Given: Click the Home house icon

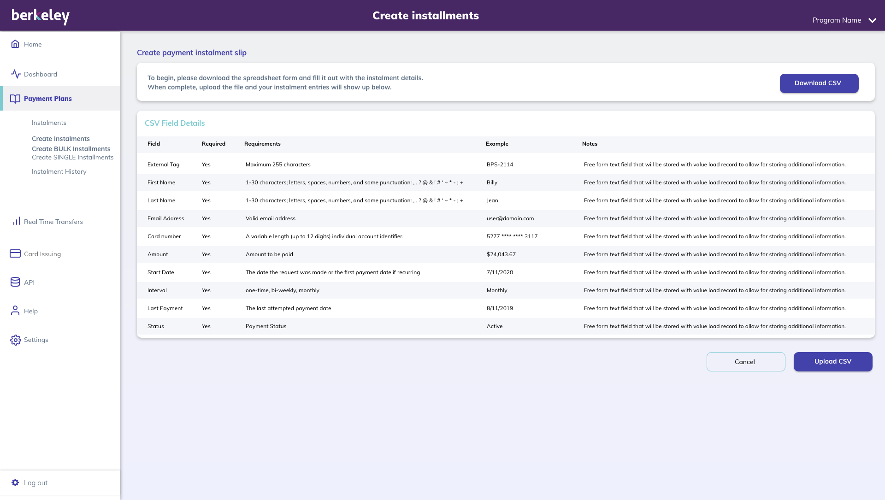Looking at the screenshot, I should 15,44.
